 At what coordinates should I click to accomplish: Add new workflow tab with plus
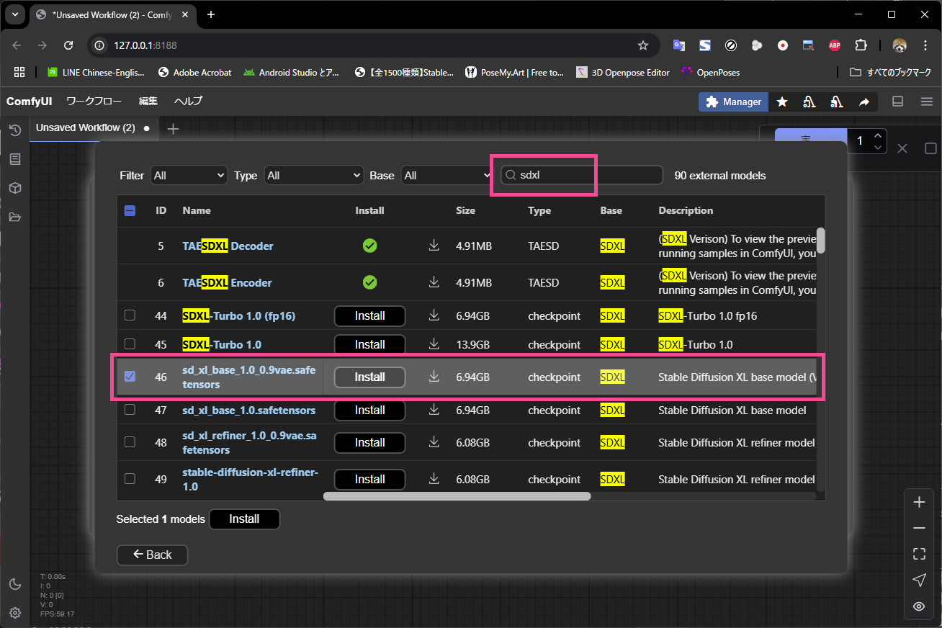point(173,129)
